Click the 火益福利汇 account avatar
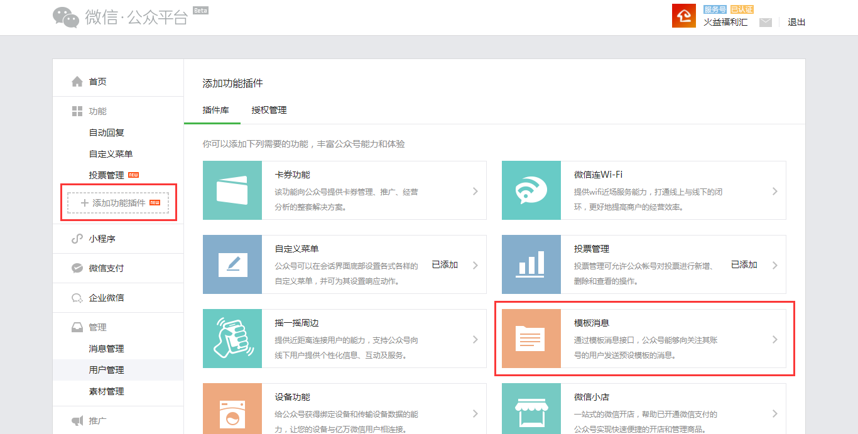This screenshot has width=858, height=434. click(x=683, y=16)
